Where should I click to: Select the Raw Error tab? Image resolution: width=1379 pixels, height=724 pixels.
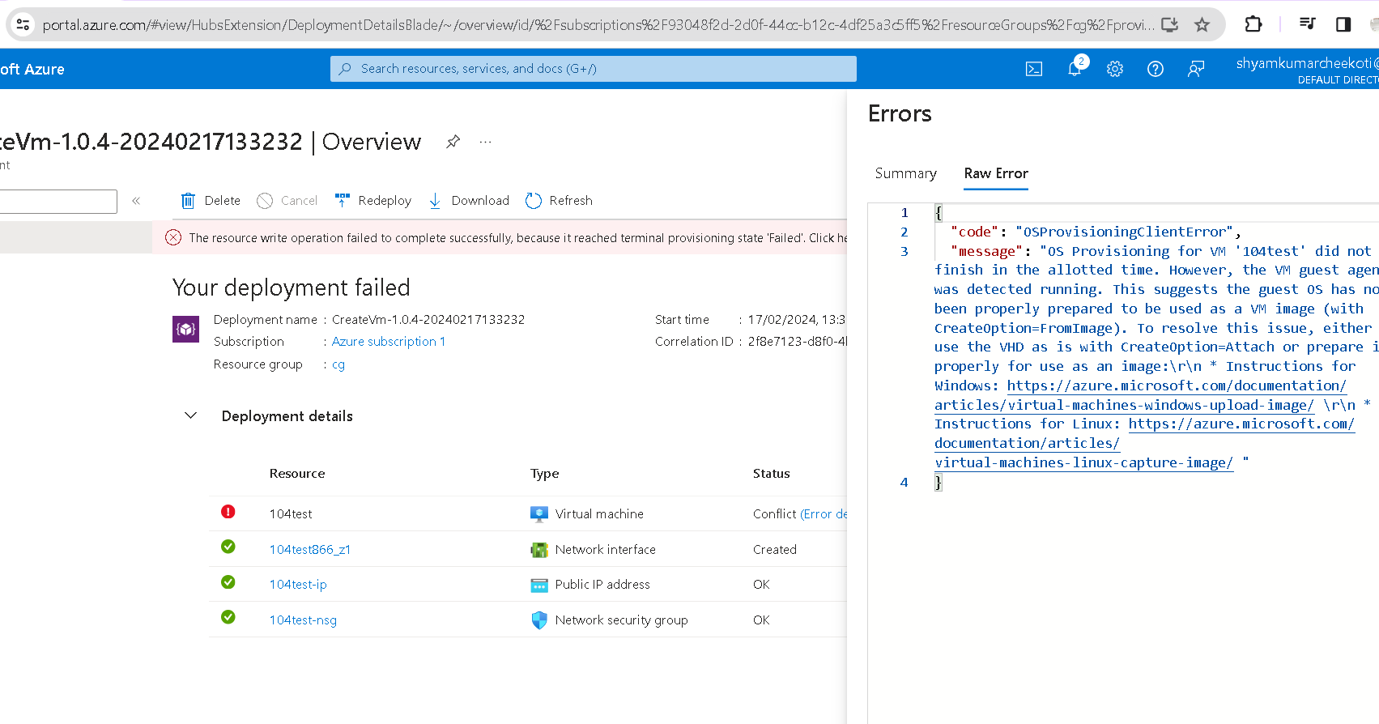996,173
